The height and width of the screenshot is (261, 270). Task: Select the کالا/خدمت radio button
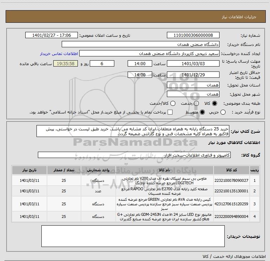173,103
